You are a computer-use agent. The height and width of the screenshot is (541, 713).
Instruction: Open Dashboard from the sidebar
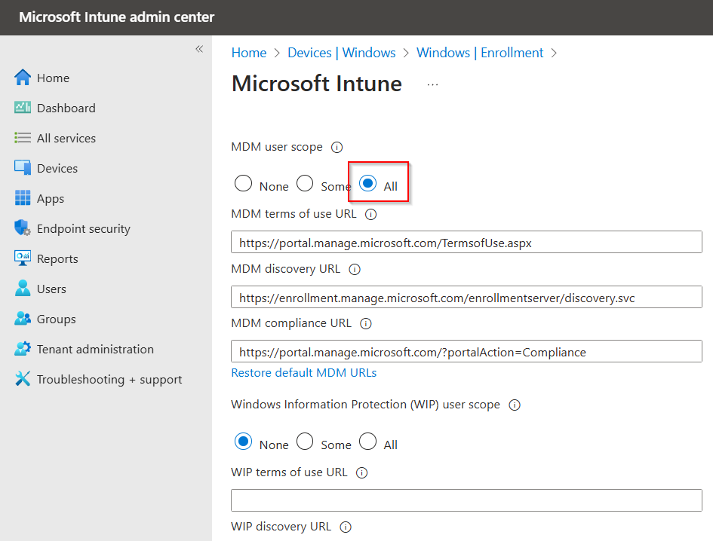[64, 108]
